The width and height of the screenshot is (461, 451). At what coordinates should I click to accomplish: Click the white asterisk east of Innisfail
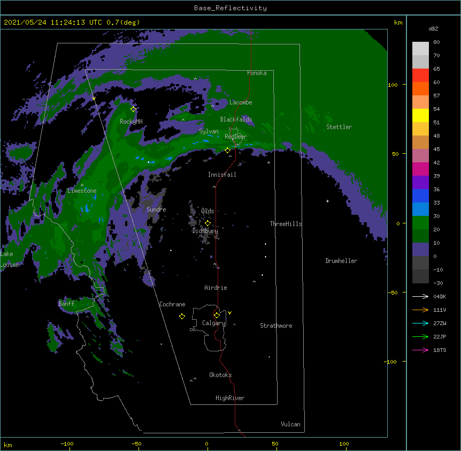click(268, 162)
